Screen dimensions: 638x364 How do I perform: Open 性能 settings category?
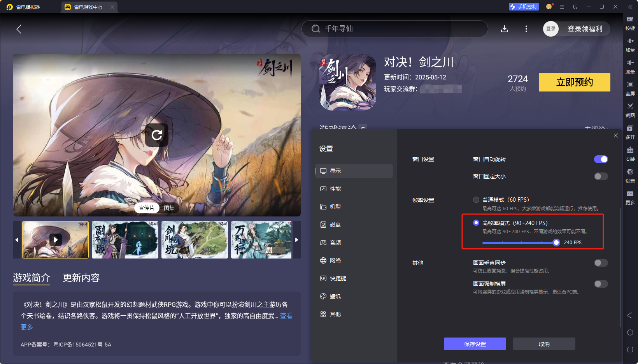354,189
